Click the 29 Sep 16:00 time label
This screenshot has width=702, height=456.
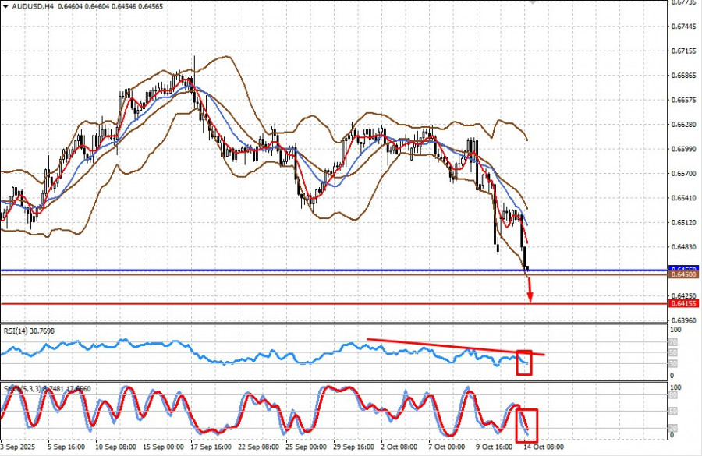[354, 447]
